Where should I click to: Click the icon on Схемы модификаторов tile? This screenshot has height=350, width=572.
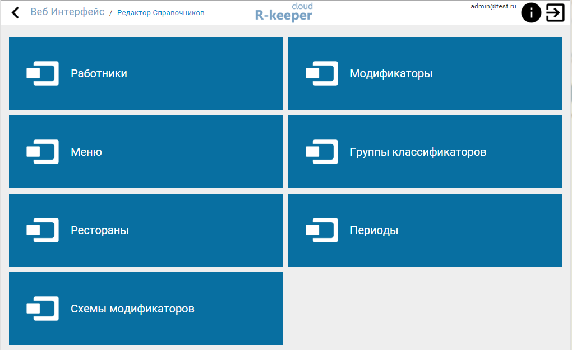pos(43,309)
